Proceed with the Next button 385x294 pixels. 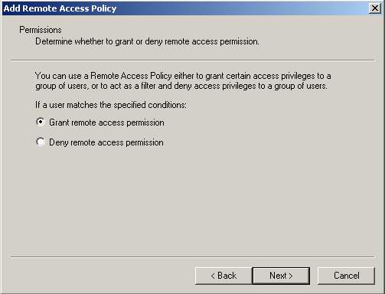pyautogui.click(x=281, y=276)
